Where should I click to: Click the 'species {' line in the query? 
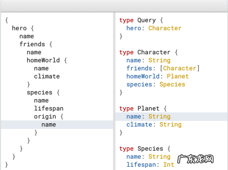[x=43, y=93]
